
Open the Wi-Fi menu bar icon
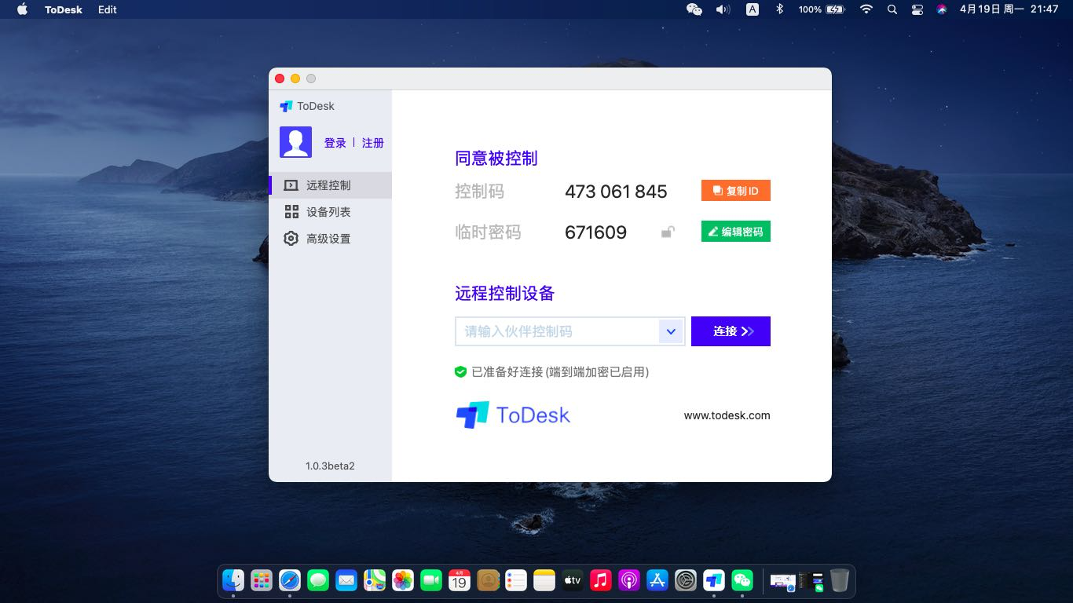point(866,9)
